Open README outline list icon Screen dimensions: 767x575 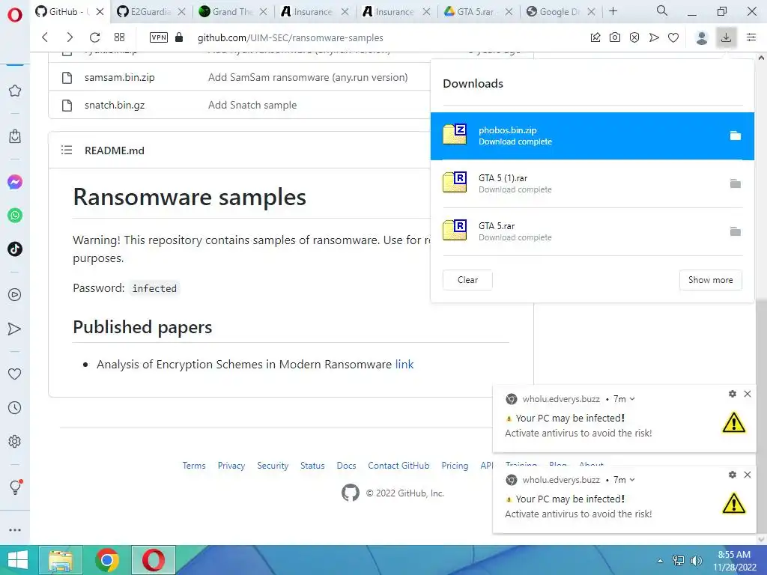coord(67,150)
